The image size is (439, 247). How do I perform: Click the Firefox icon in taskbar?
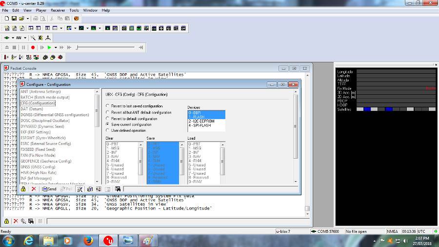pyautogui.click(x=88, y=240)
